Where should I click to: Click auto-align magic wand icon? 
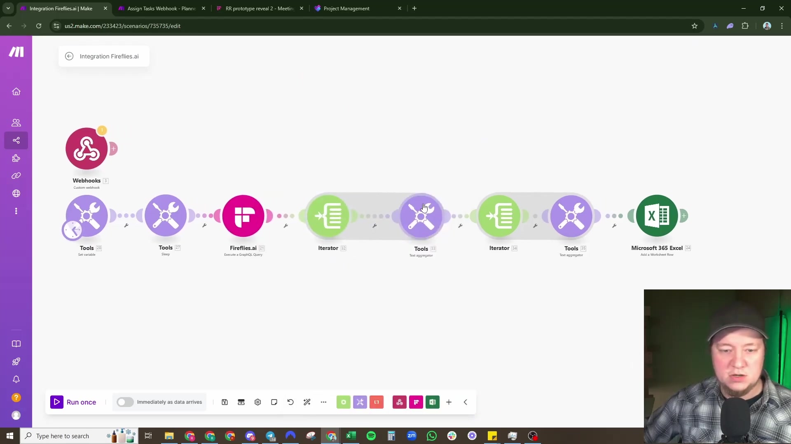[307, 402]
